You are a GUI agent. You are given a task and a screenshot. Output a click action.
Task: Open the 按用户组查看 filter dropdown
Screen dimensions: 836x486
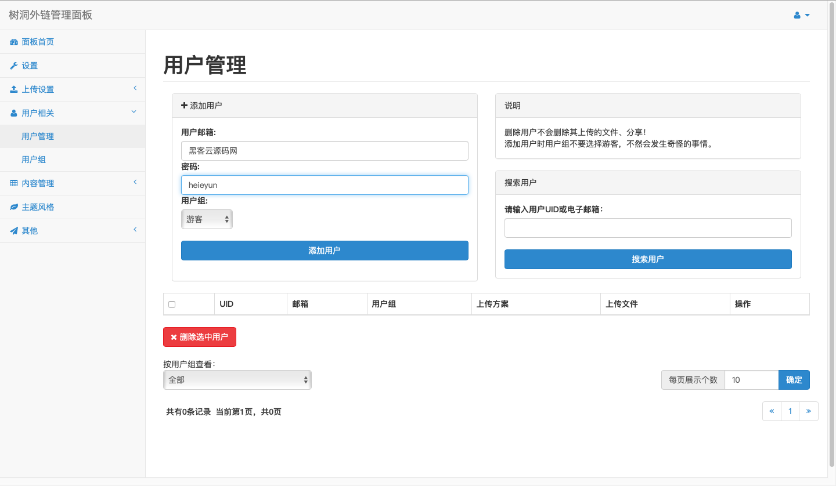coord(237,380)
